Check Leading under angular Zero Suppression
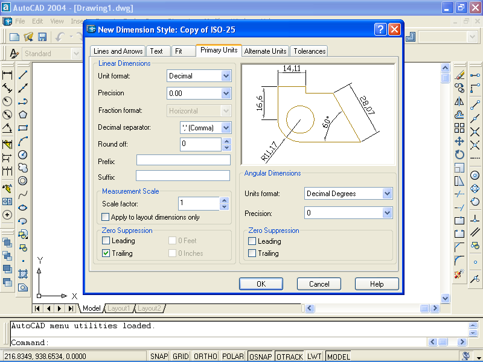The width and height of the screenshot is (483, 362). [252, 241]
